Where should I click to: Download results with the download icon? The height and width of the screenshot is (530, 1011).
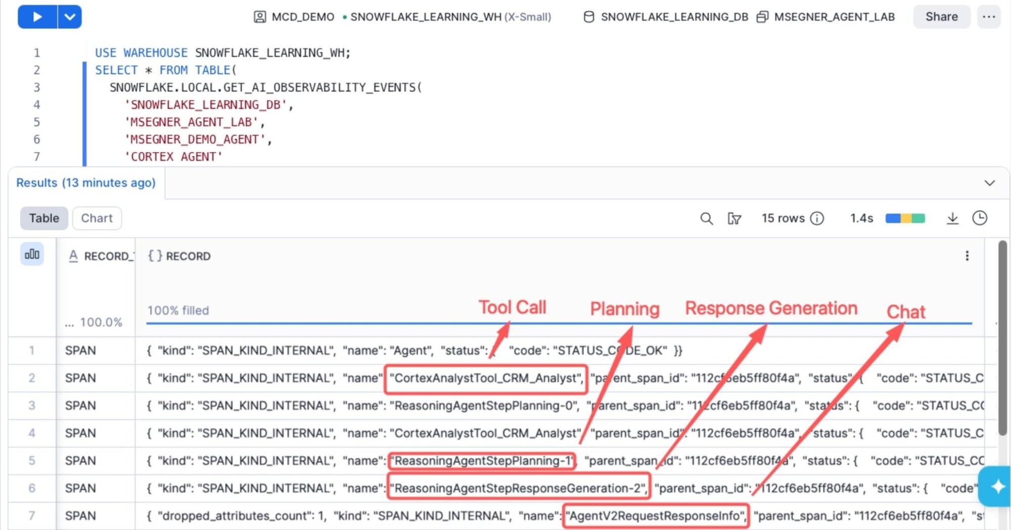(x=952, y=218)
